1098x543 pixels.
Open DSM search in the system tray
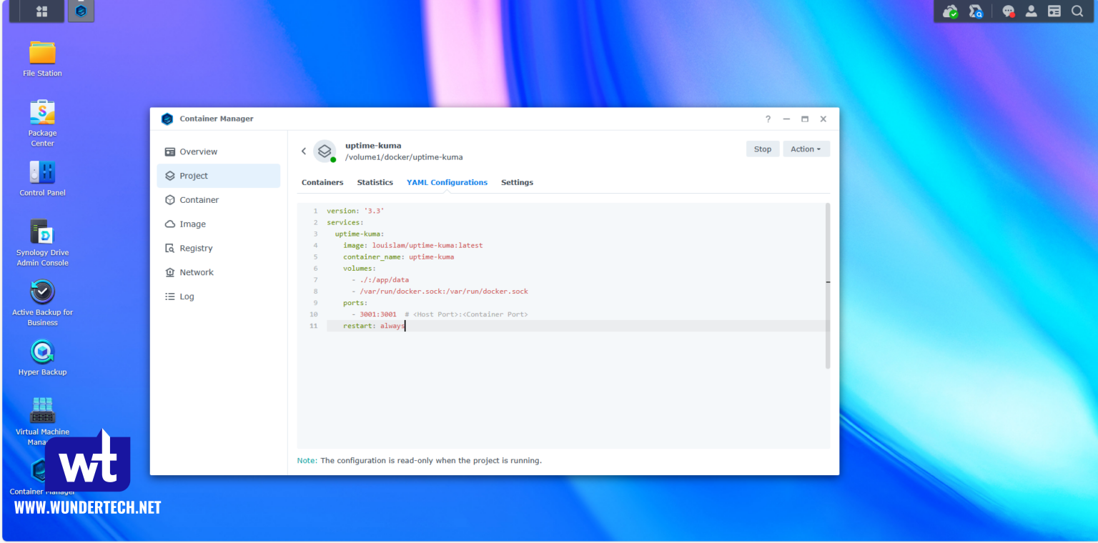point(1077,11)
